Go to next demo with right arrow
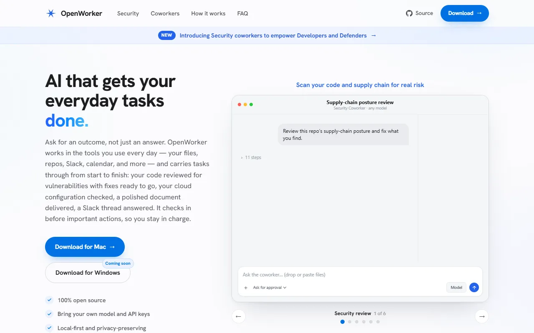This screenshot has height=333, width=534. pyautogui.click(x=482, y=316)
